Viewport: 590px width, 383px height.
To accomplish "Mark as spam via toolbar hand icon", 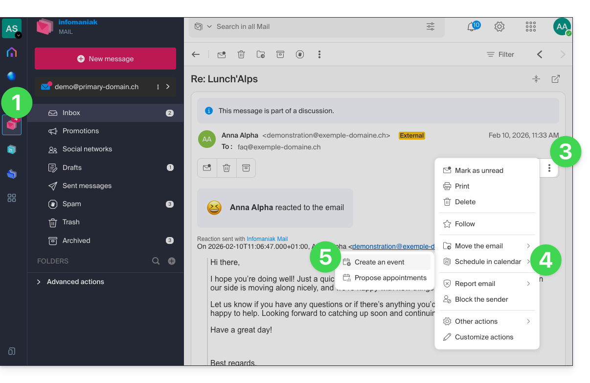I will pos(300,54).
